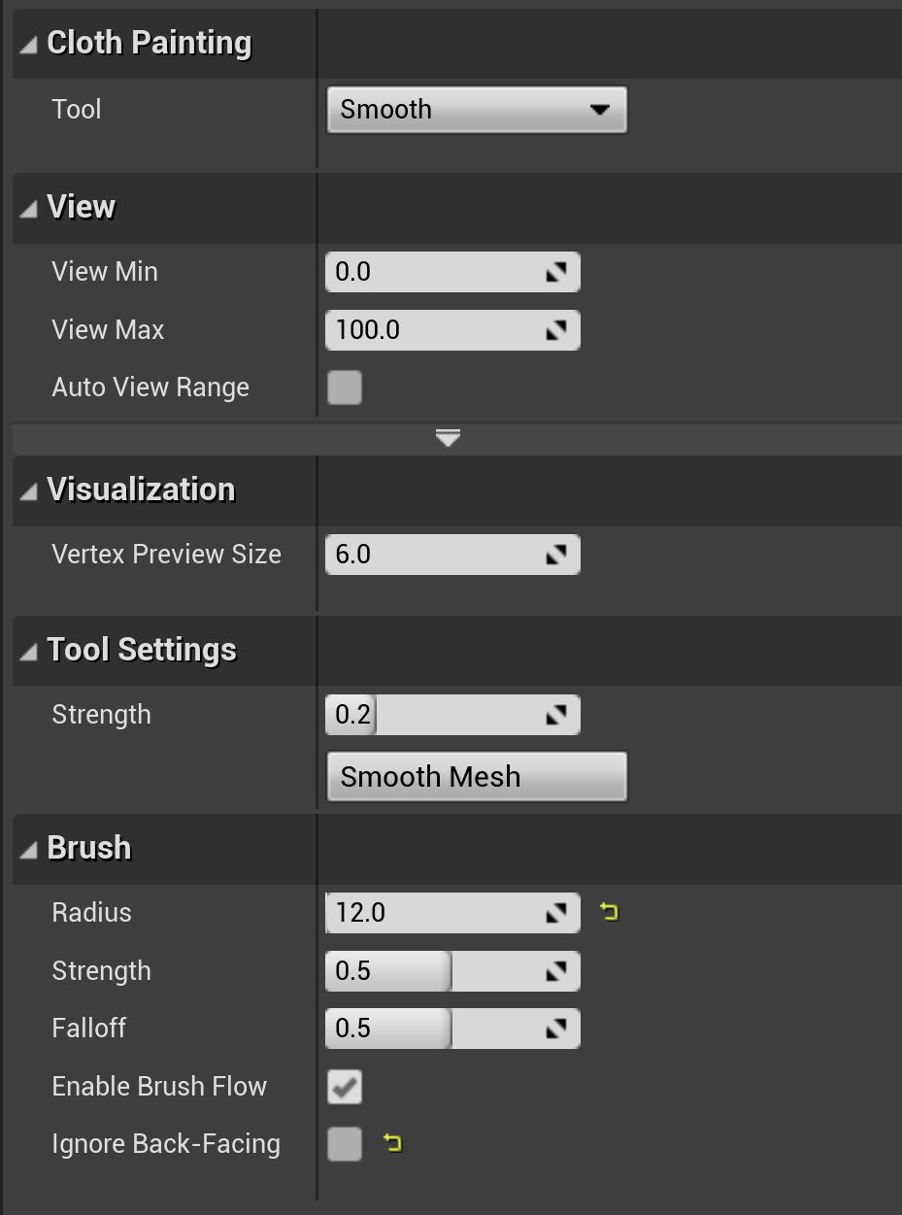Image resolution: width=902 pixels, height=1215 pixels.
Task: Click the View Min spinner arrow icon
Action: 555,272
